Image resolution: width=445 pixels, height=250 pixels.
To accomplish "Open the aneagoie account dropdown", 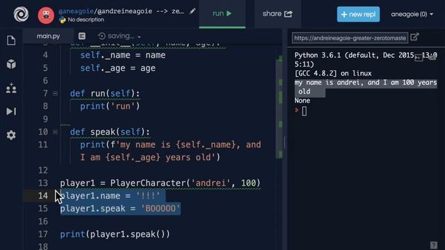I will click(412, 14).
